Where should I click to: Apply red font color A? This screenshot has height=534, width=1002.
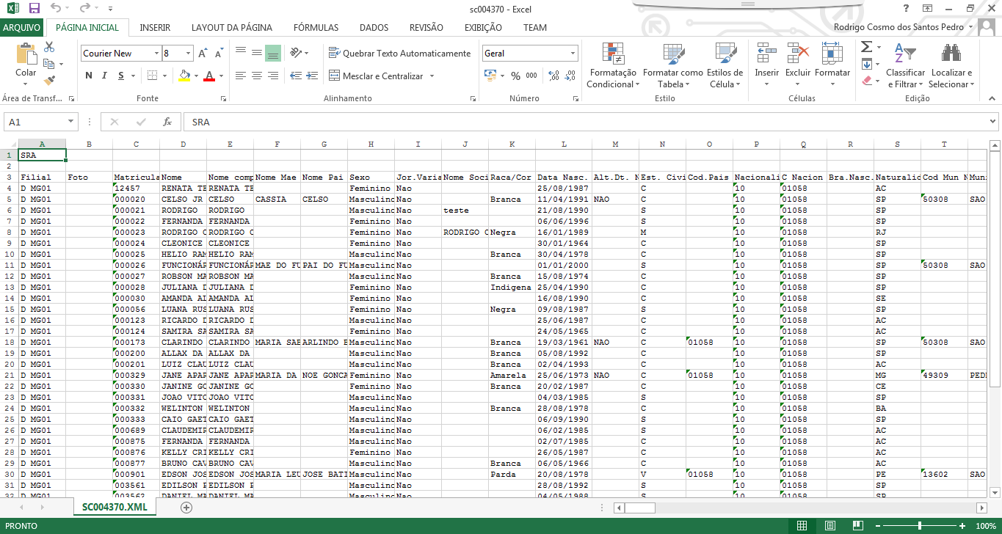click(209, 76)
